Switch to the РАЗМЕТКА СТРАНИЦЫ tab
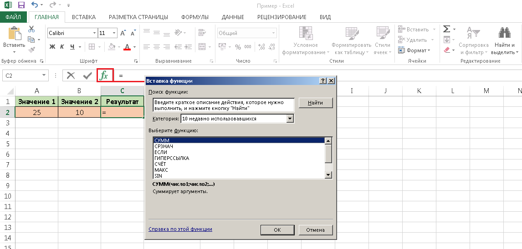Viewport: 522px width, 249px height. [138, 17]
